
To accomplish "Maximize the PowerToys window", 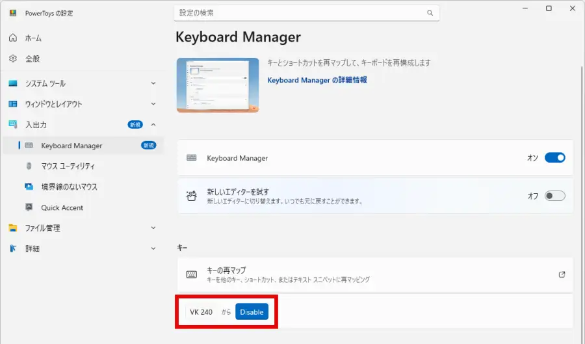I will point(549,8).
